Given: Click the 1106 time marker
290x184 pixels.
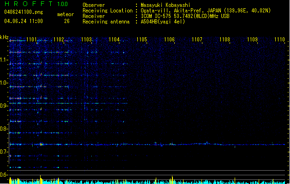Looking at the screenshot, I should point(169,39).
